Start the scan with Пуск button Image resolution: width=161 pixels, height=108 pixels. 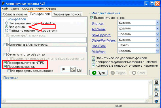pyautogui.click(x=98, y=73)
